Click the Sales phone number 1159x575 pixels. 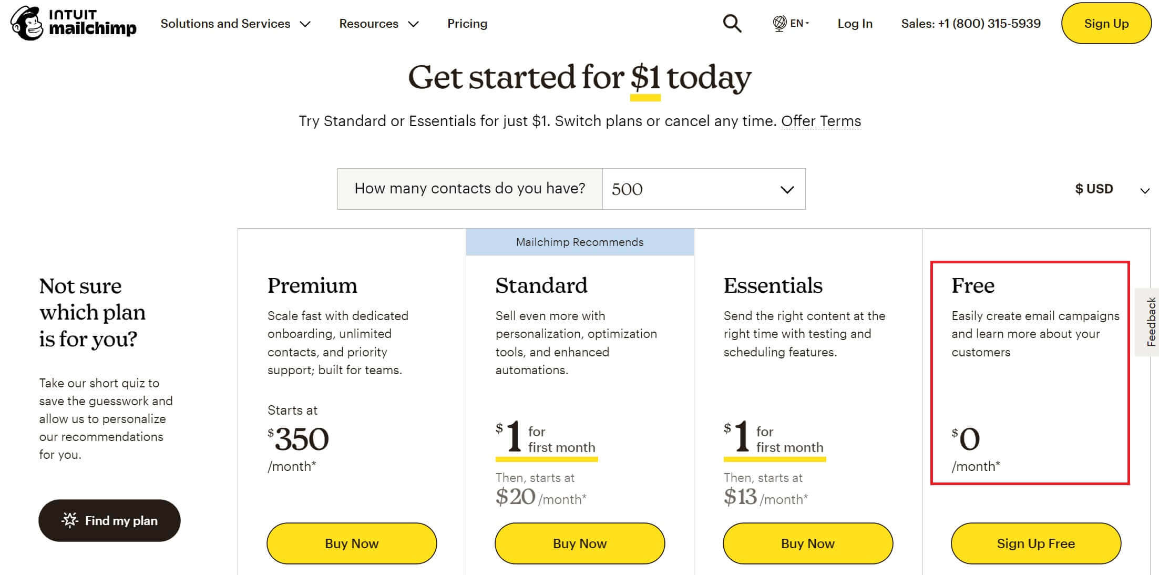pos(970,23)
